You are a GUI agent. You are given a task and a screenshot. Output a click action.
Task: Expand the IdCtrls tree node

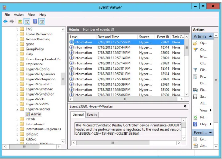point(17,120)
